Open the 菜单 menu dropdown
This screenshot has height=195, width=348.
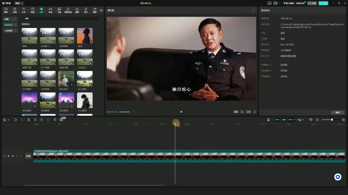[19, 3]
